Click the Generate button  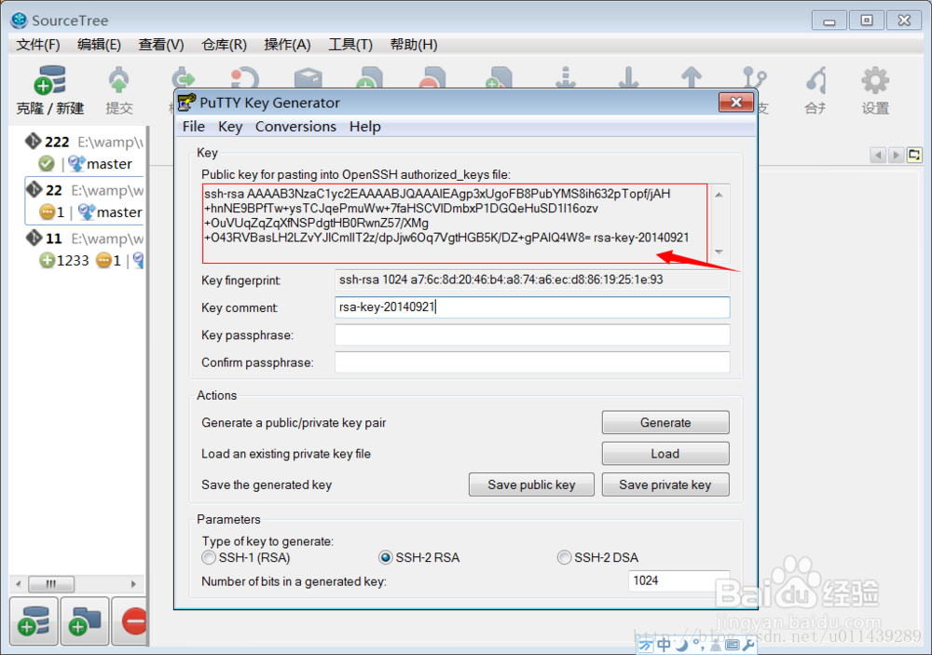click(665, 423)
